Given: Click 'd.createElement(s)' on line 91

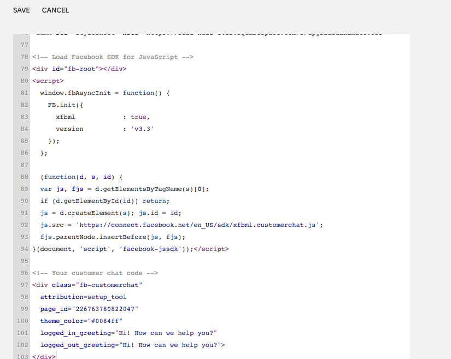Looking at the screenshot, I should coord(95,213).
